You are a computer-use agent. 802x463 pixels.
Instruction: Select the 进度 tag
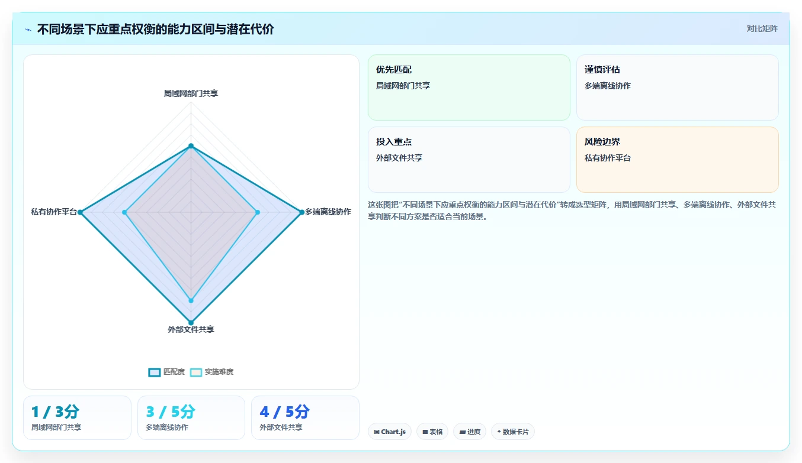[470, 432]
